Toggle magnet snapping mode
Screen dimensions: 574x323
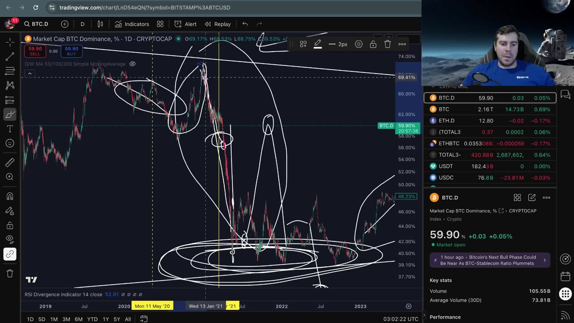(10, 196)
